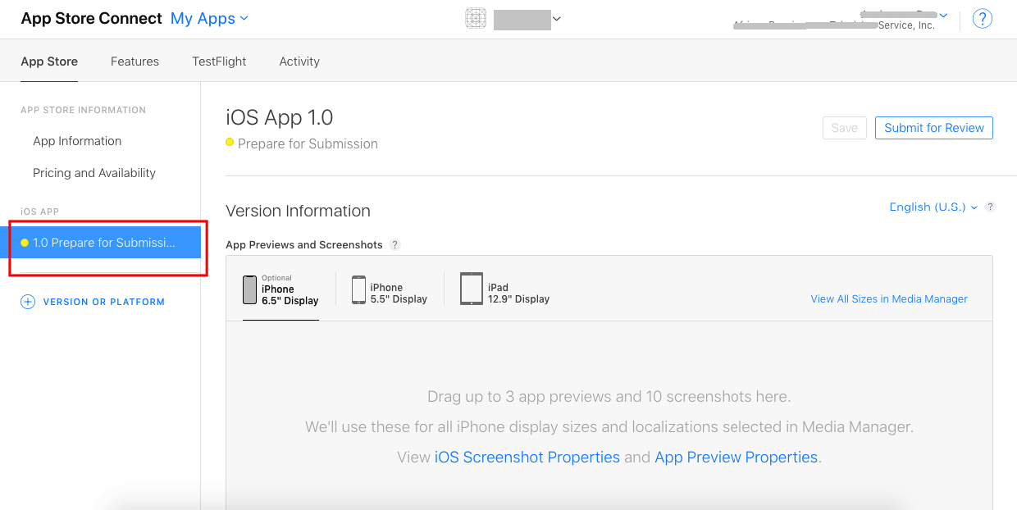Select the iPad 12.9" Display tab label

tap(518, 294)
